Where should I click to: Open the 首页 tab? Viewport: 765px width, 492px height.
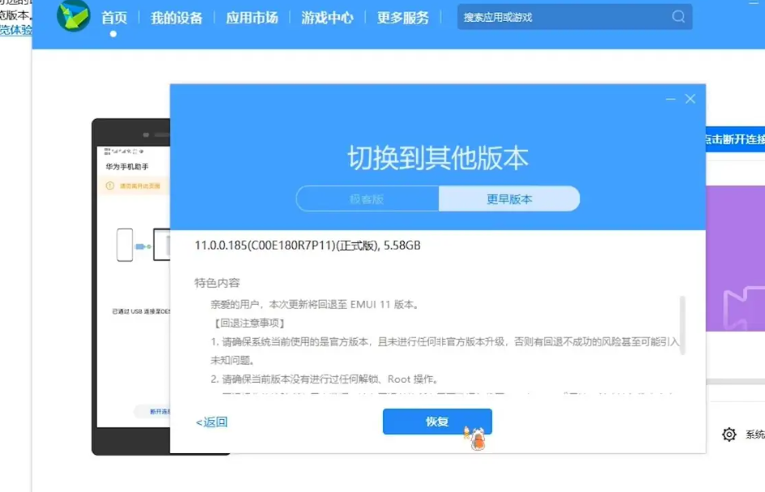(114, 18)
